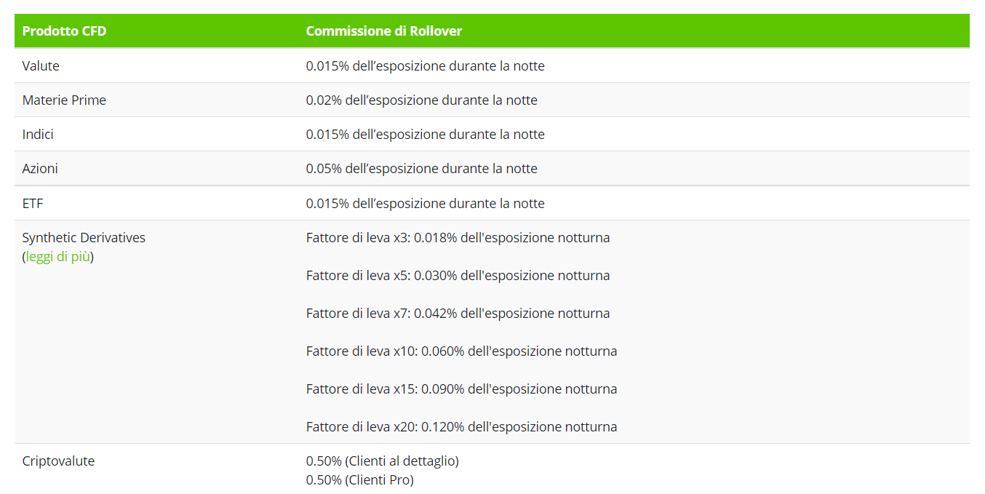Click 'Fattore di leva x10' fee line
Screen dimensions: 985x494
(x=461, y=351)
